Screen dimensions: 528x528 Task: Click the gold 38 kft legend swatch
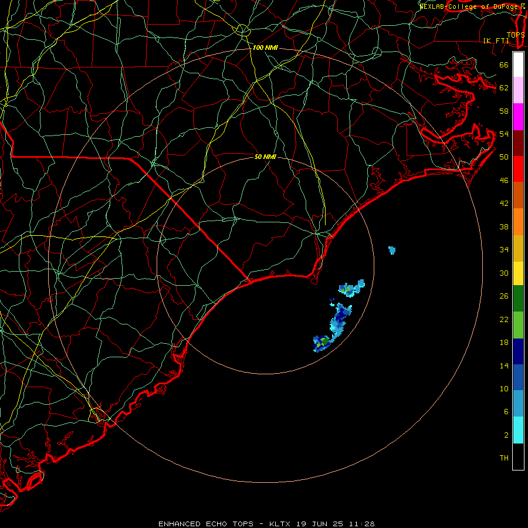518,248
